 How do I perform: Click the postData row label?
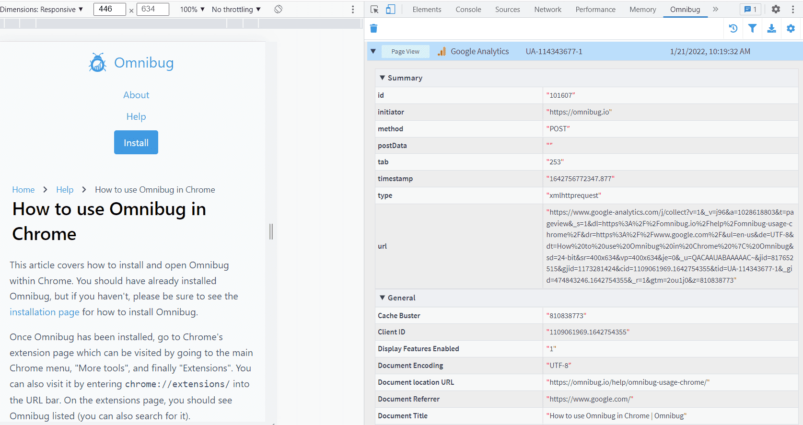coord(392,146)
